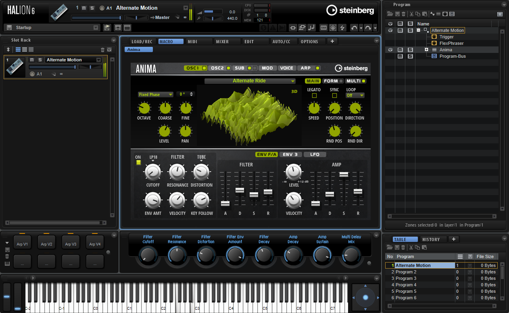Click the disk icon left of Startup name
The width and height of the screenshot is (509, 313).
[x=9, y=27]
